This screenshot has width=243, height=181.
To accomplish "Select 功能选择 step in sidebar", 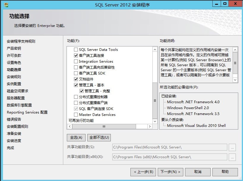I will click(14, 70).
